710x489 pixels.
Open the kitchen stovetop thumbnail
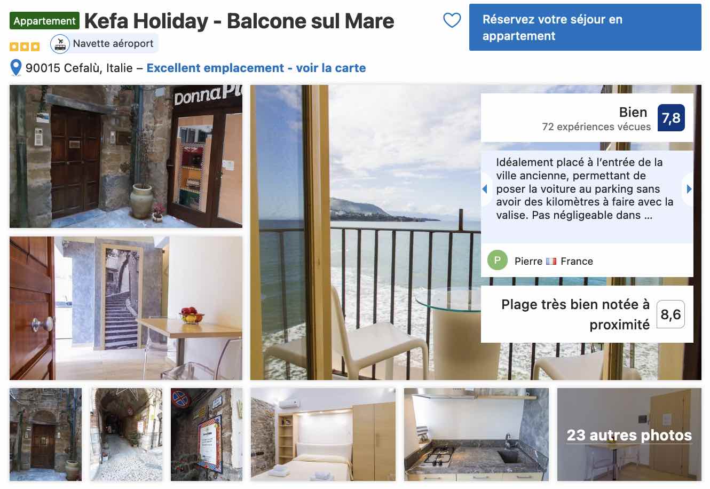click(x=476, y=435)
